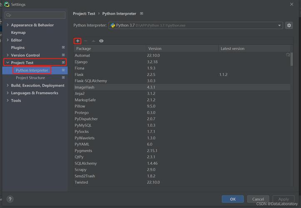The width and height of the screenshot is (301, 208).
Task: Click project-level icon beside Version Control
Action: pyautogui.click(x=63, y=55)
